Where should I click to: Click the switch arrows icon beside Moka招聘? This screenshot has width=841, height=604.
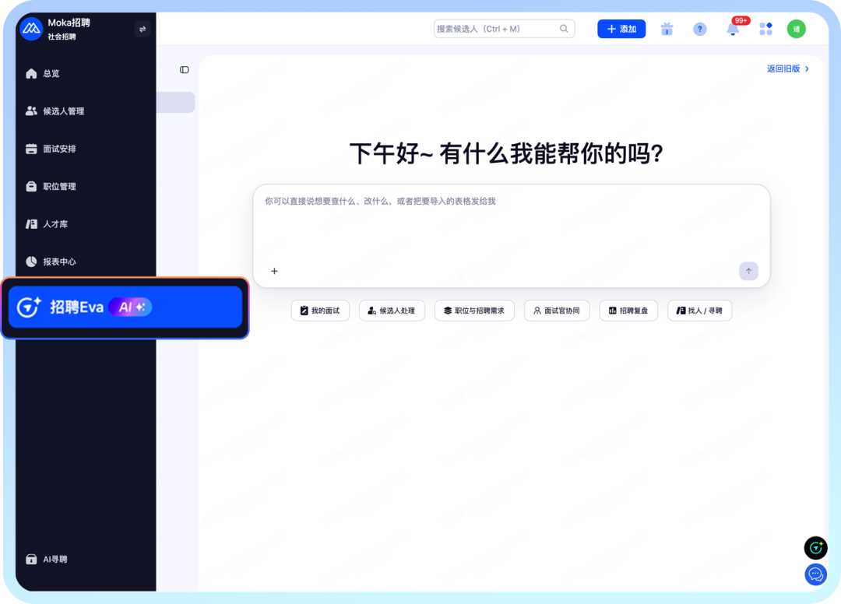pos(143,29)
